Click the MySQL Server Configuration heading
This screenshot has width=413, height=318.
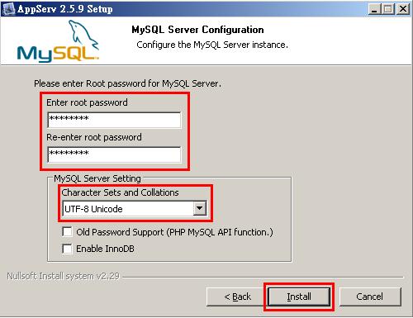(x=197, y=30)
